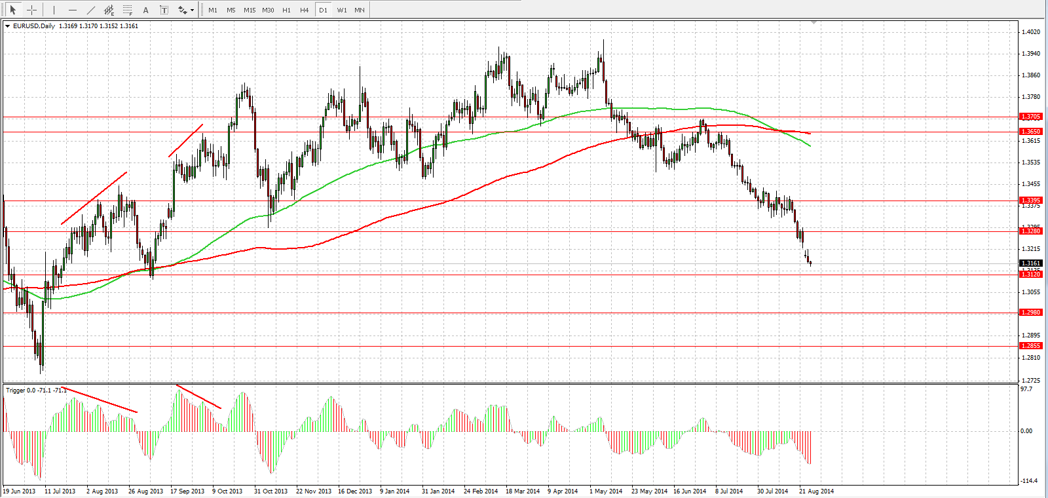Click the -114.4 indicator scale value
This screenshot has height=498, width=1048.
click(1029, 481)
